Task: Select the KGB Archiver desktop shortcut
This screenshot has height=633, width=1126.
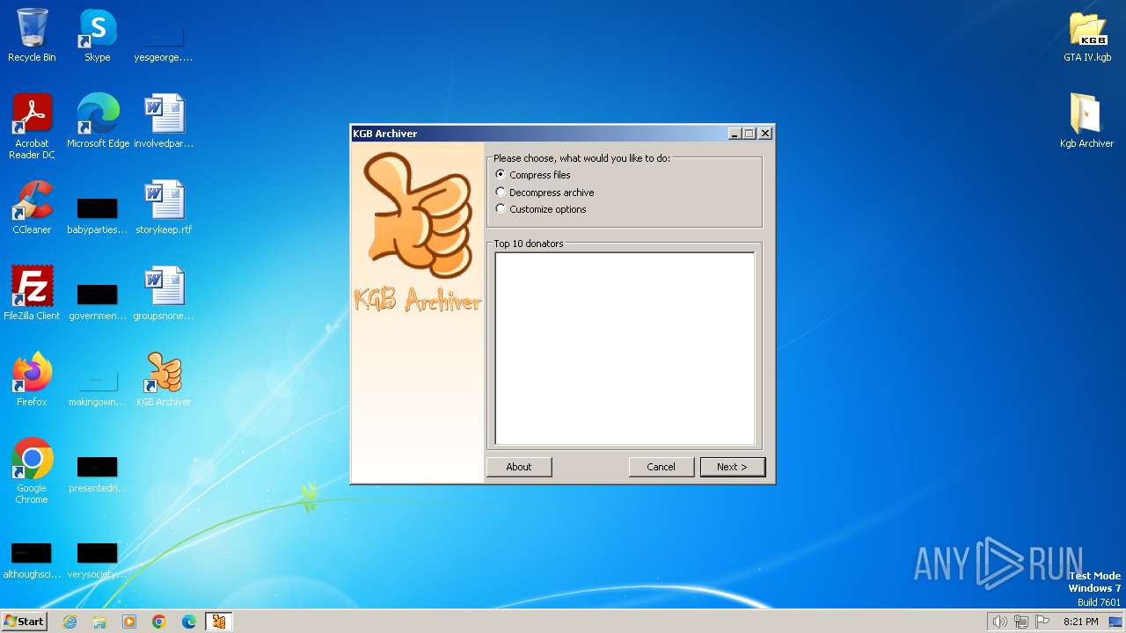Action: point(164,380)
